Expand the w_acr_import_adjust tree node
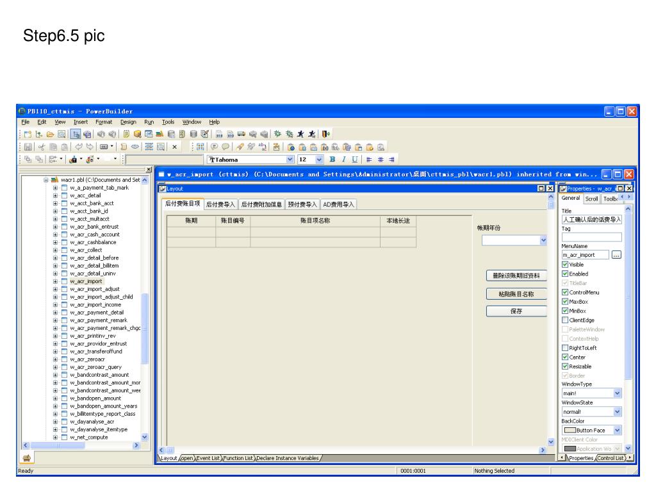The width and height of the screenshot is (656, 492). pos(56,289)
